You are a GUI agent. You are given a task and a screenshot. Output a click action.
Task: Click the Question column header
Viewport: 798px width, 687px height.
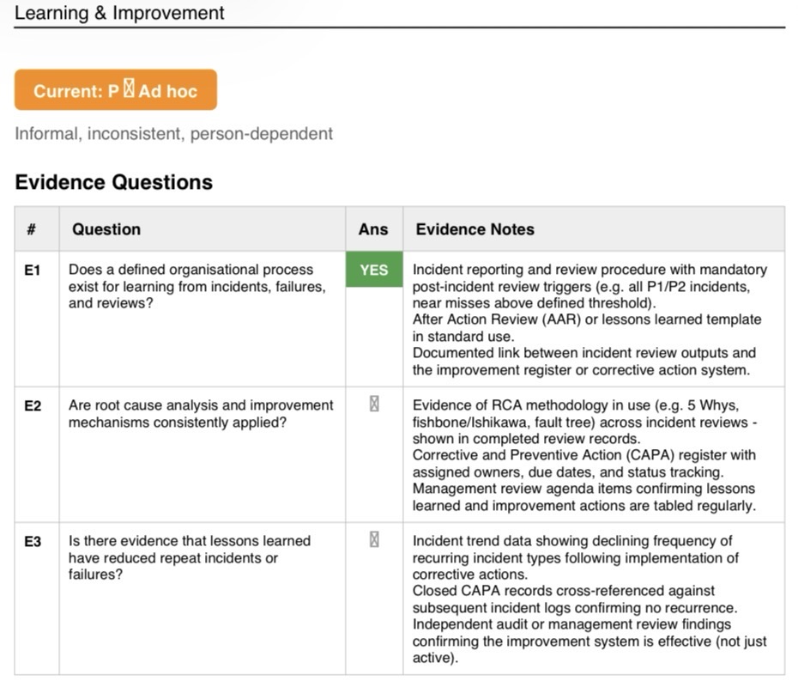(106, 229)
